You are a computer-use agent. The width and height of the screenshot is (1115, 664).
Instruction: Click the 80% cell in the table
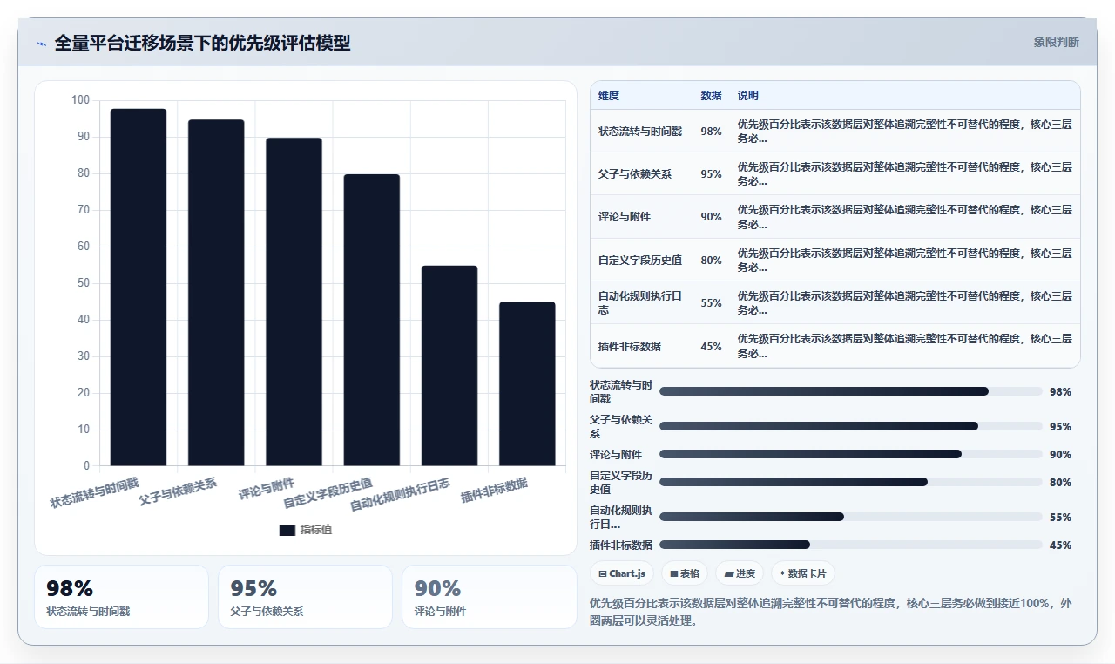pos(711,261)
